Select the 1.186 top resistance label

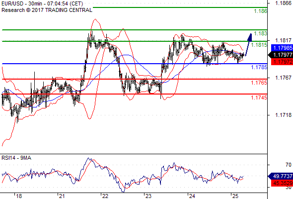(261, 11)
